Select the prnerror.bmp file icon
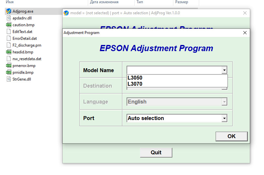The width and height of the screenshot is (264, 175). click(9, 66)
